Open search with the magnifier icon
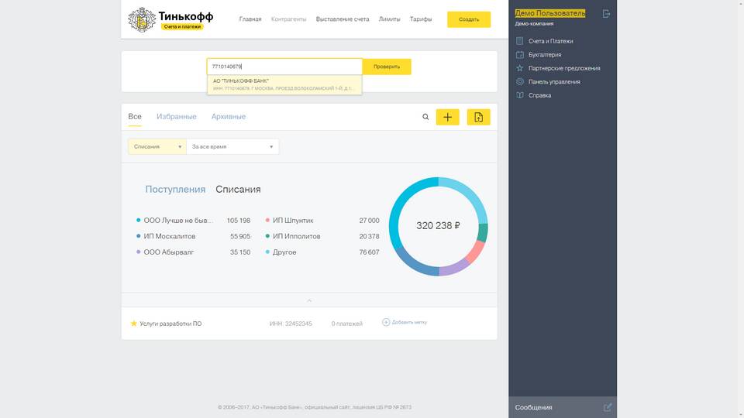Image resolution: width=744 pixels, height=418 pixels. [425, 117]
